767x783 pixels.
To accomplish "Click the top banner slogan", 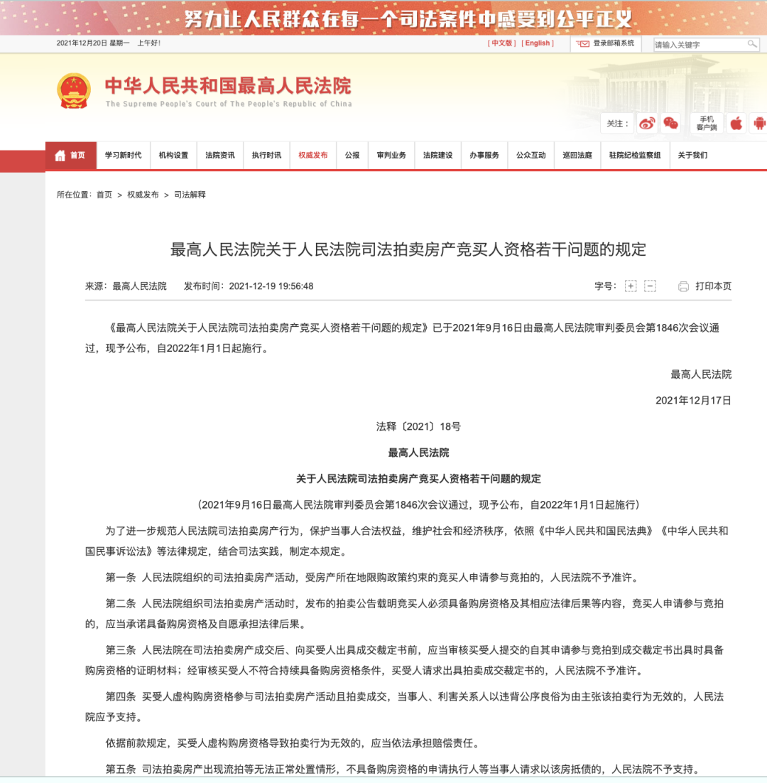I will [x=408, y=19].
